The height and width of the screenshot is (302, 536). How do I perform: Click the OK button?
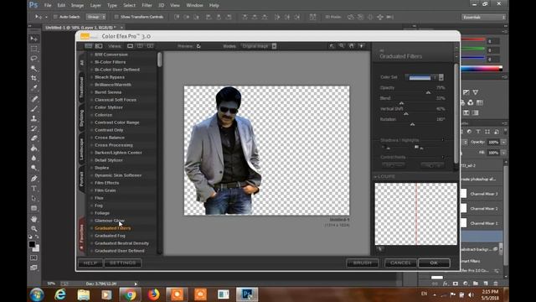coord(434,263)
